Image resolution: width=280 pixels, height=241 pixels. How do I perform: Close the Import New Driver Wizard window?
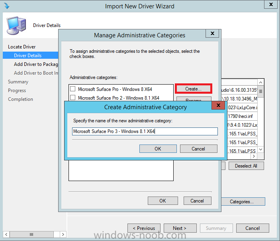tap(271, 4)
